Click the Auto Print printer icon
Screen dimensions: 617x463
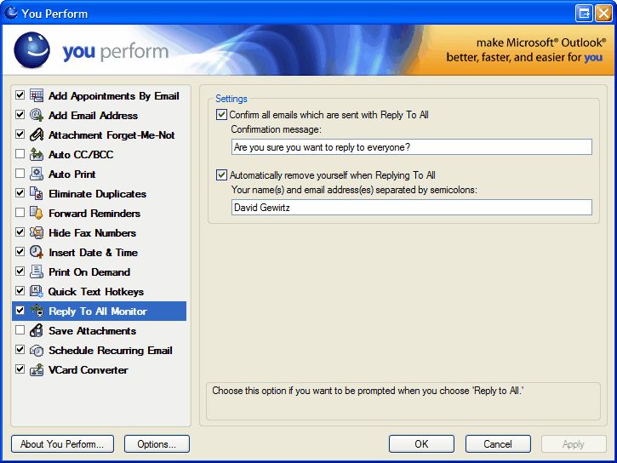[x=37, y=174]
